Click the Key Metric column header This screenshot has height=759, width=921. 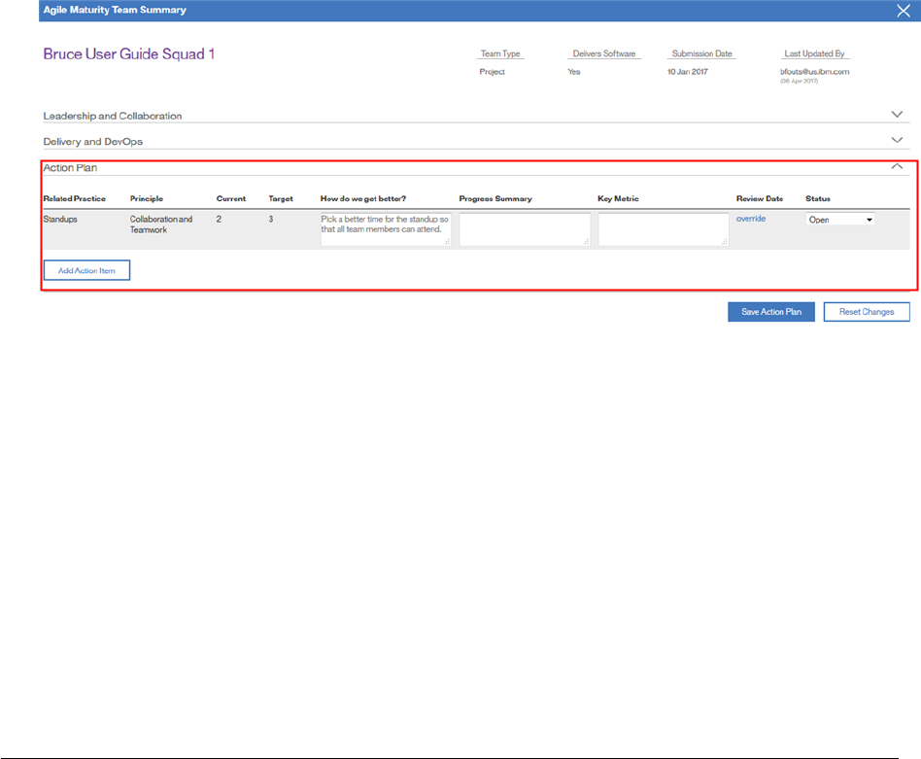[618, 198]
